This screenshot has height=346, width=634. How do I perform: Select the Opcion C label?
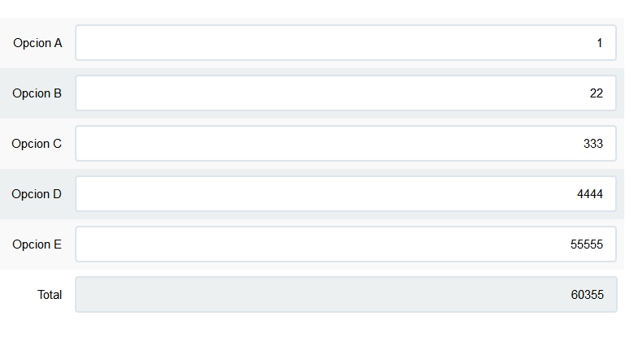click(x=37, y=144)
